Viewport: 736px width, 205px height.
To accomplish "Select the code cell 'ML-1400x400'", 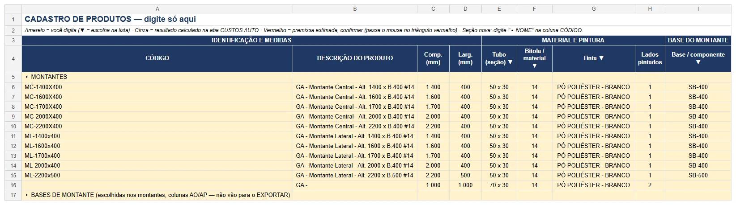I will tap(157, 136).
